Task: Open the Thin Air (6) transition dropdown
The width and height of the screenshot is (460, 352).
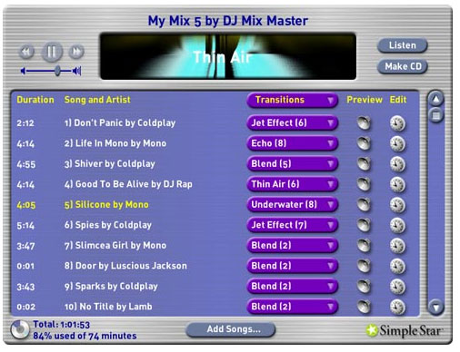Action: 292,184
